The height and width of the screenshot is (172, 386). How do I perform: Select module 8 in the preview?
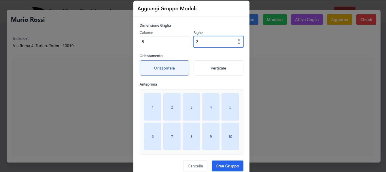click(191, 136)
